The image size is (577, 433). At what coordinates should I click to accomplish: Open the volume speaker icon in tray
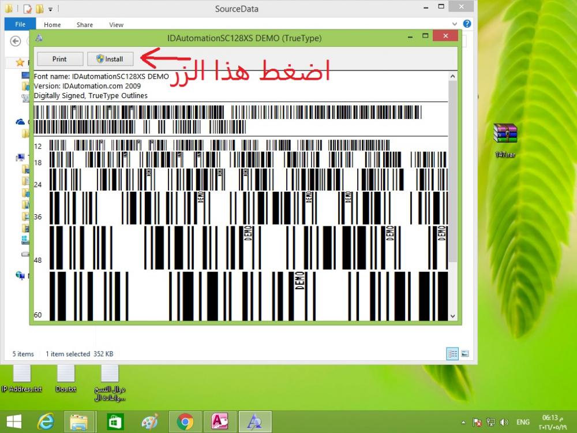coord(504,423)
